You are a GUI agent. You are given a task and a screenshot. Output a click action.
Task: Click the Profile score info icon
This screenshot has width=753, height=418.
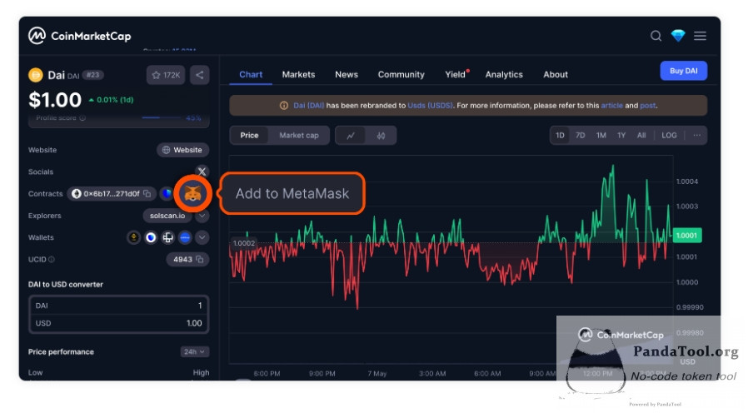(x=82, y=118)
